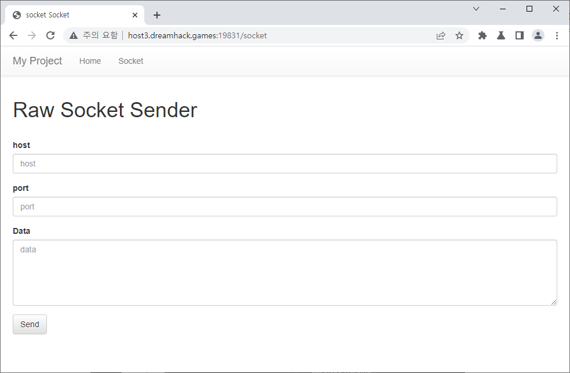Image resolution: width=570 pixels, height=373 pixels.
Task: Open the Socket nav link
Action: click(131, 61)
